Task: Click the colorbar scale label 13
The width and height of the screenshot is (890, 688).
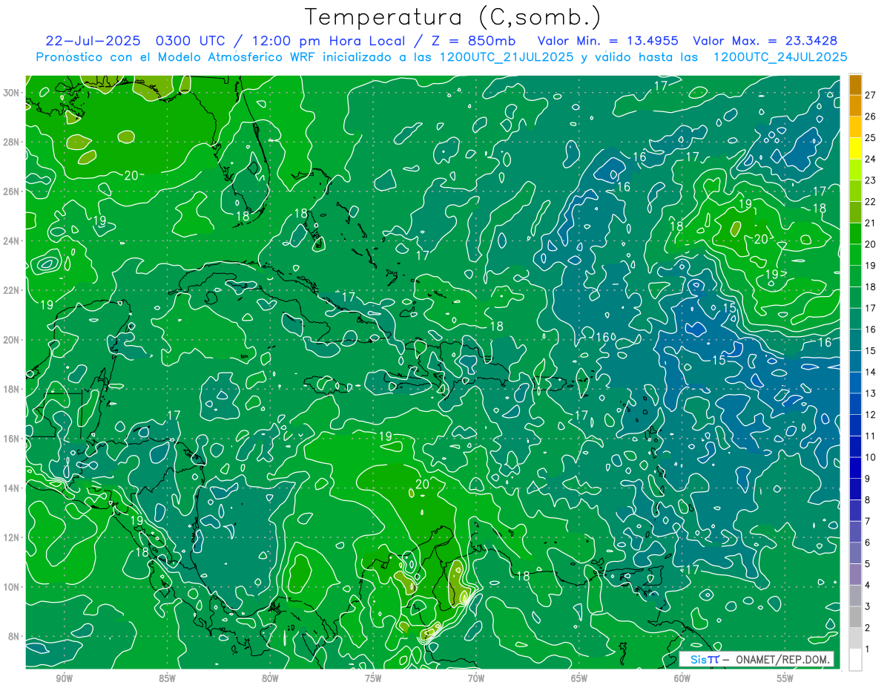Action: 871,393
